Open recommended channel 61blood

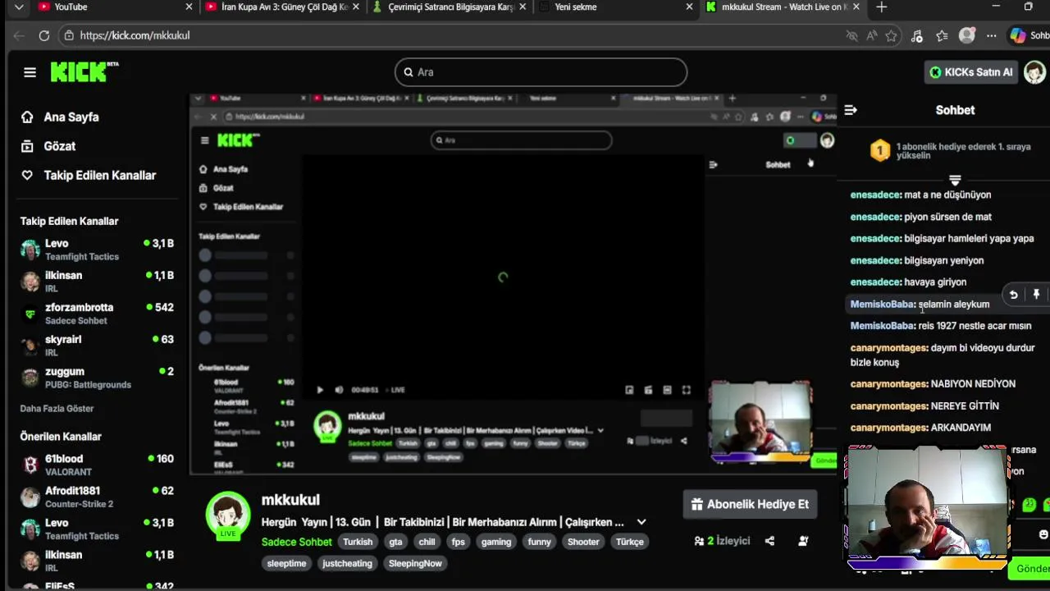(x=97, y=465)
